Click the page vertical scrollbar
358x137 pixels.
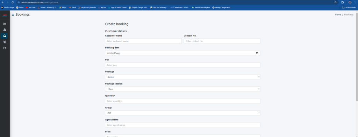tap(357, 57)
